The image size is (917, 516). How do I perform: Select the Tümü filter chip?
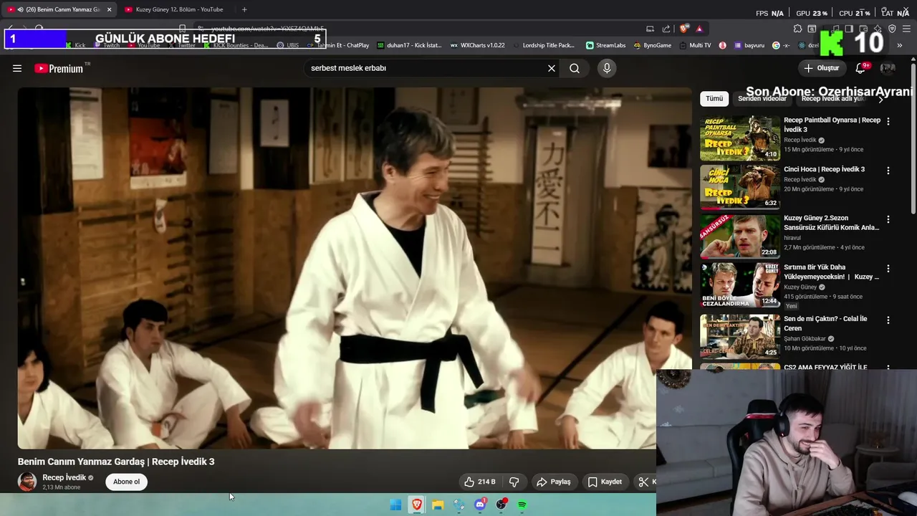[x=714, y=98]
